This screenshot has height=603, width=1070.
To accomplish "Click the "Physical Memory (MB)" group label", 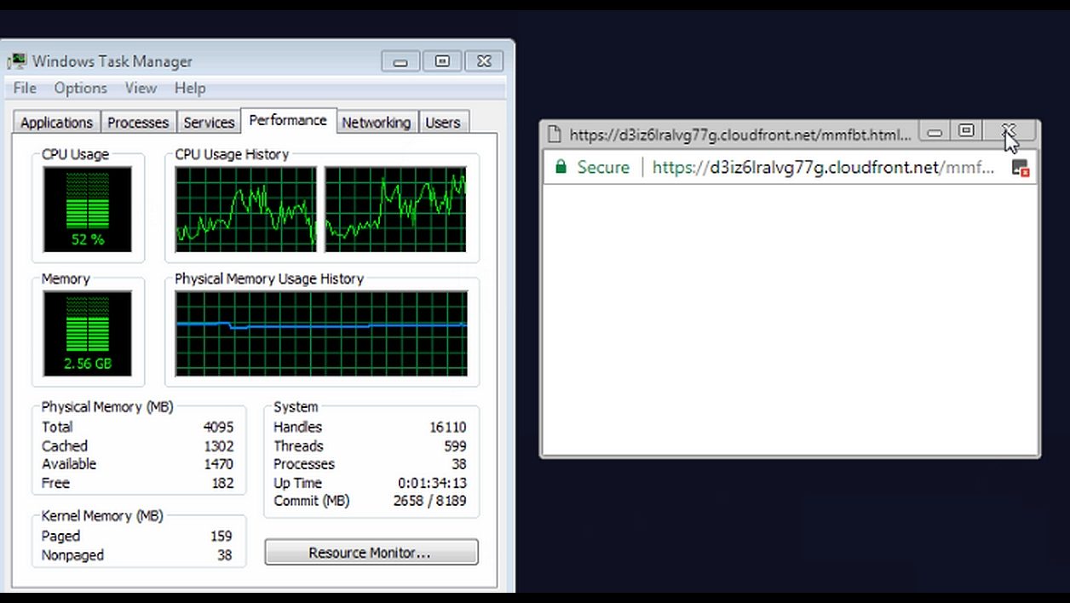I will (107, 407).
